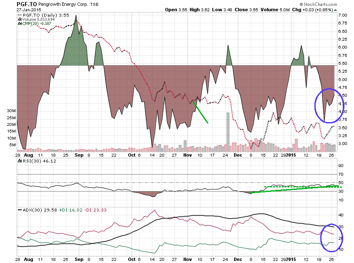The height and width of the screenshot is (263, 354).
Task: Click the tall late-November volume spike bar
Action: click(x=228, y=132)
